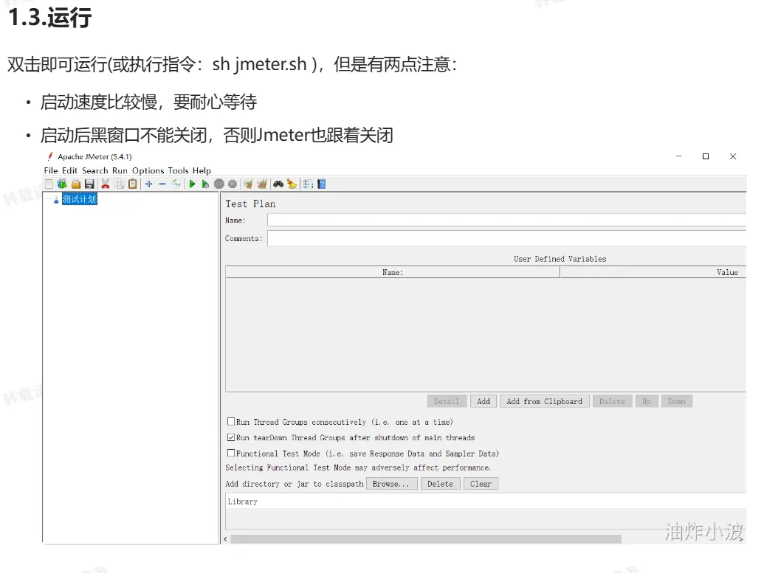Click the Toggle enable/disable icon
The image size is (781, 573).
click(176, 184)
